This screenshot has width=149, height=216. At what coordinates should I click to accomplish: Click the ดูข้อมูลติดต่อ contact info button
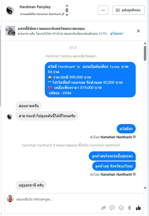click(x=129, y=10)
